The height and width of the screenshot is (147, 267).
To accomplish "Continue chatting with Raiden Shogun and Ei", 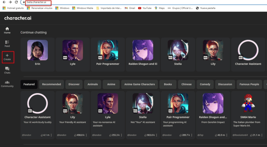I will coord(143,54).
